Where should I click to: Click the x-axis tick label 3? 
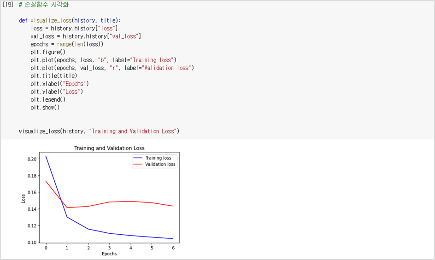coord(109,248)
